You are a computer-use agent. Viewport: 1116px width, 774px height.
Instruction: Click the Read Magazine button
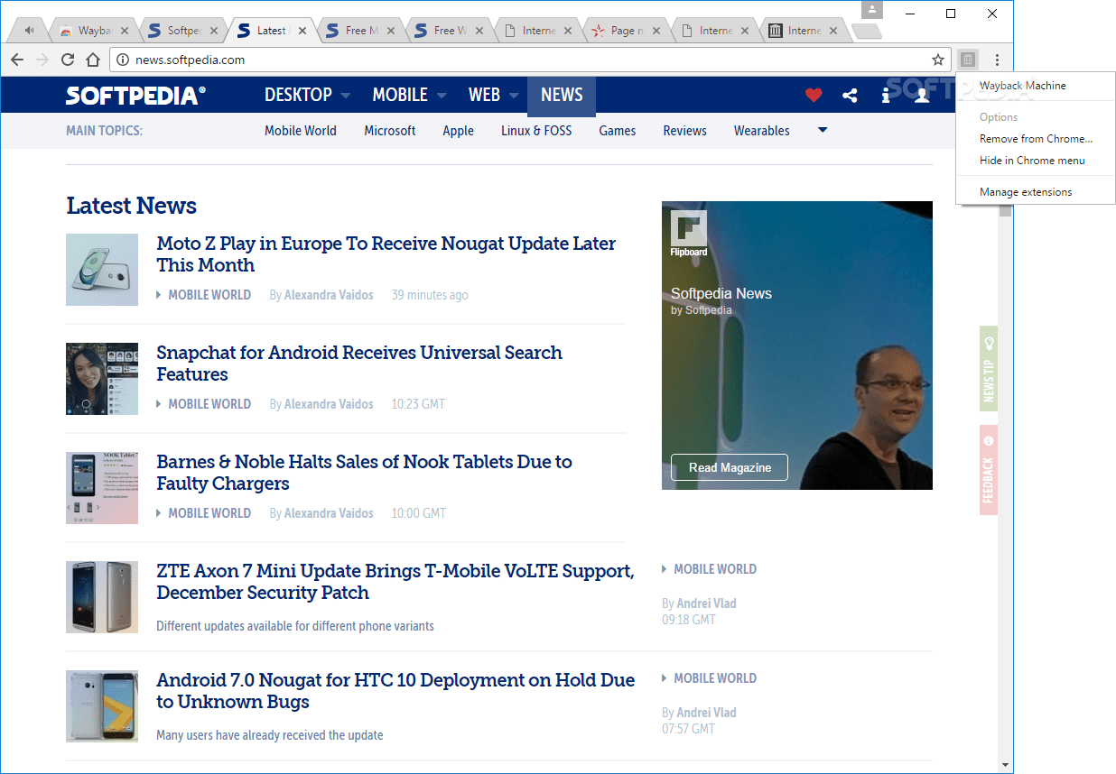[730, 467]
